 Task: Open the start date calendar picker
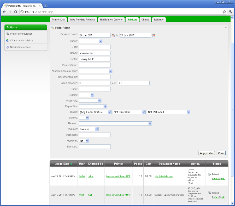click(x=113, y=35)
